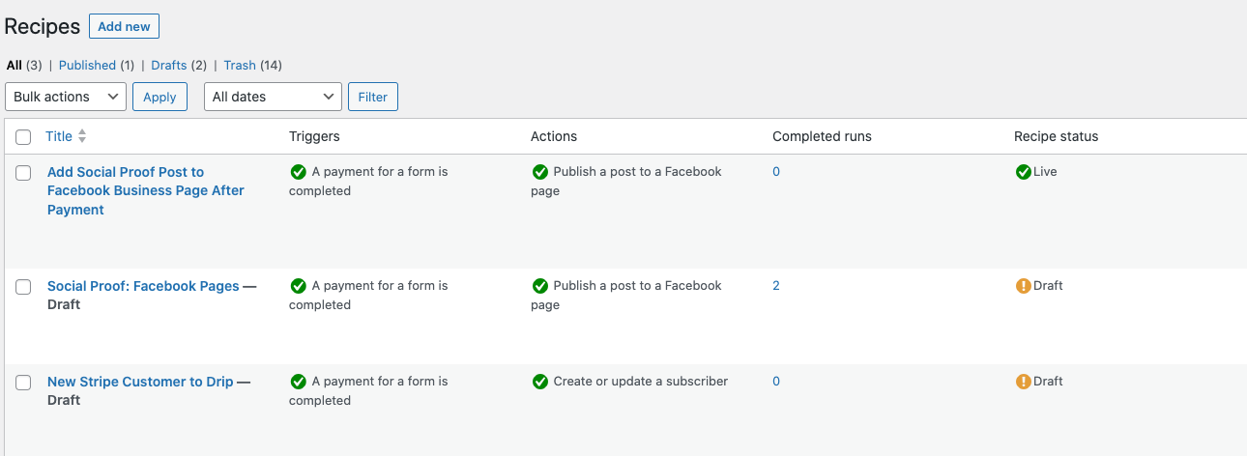Image resolution: width=1247 pixels, height=456 pixels.
Task: Click the green check on the New Stripe Customer trigger
Action: pos(298,382)
